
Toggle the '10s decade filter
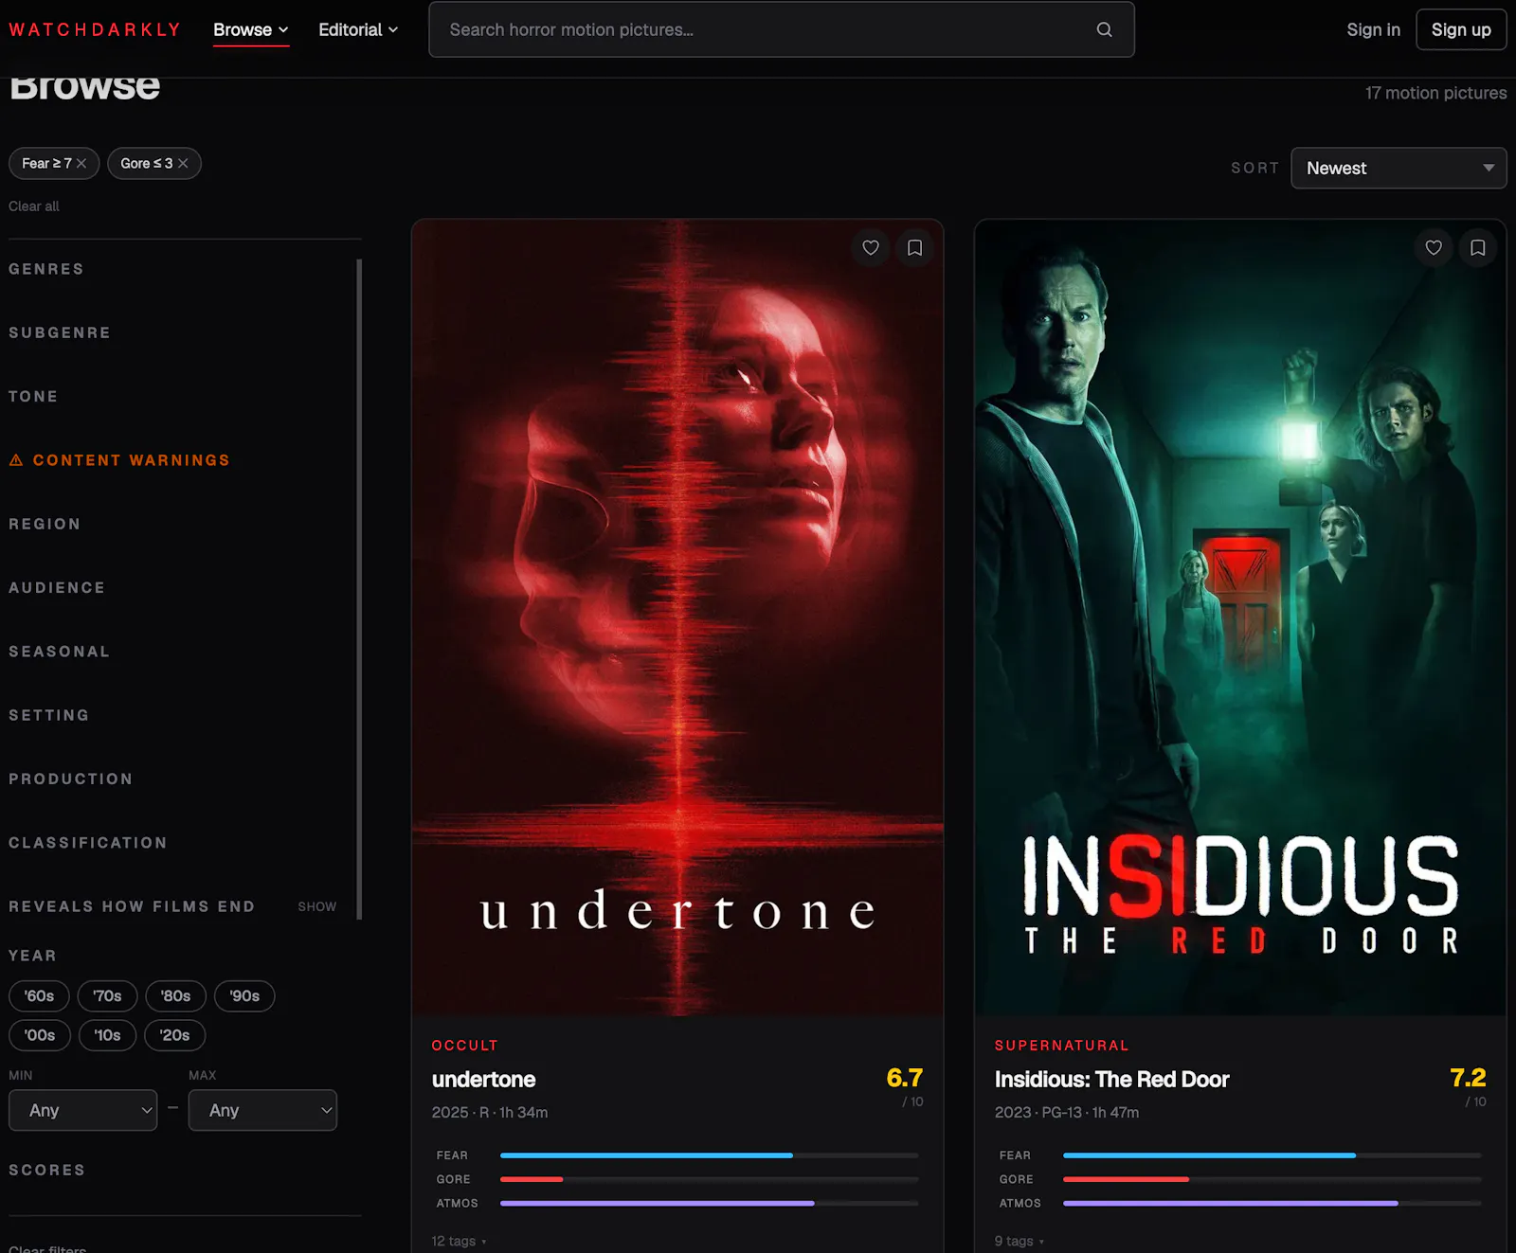[107, 1036]
